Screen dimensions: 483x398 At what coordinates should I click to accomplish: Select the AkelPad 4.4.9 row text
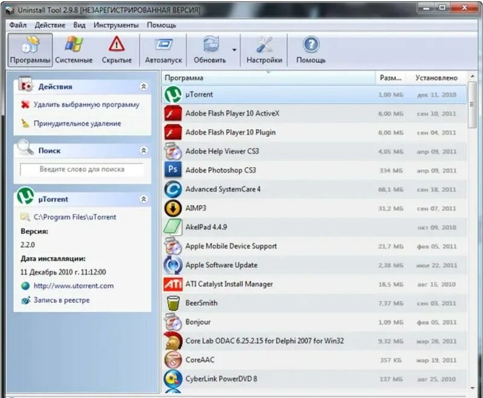point(206,227)
